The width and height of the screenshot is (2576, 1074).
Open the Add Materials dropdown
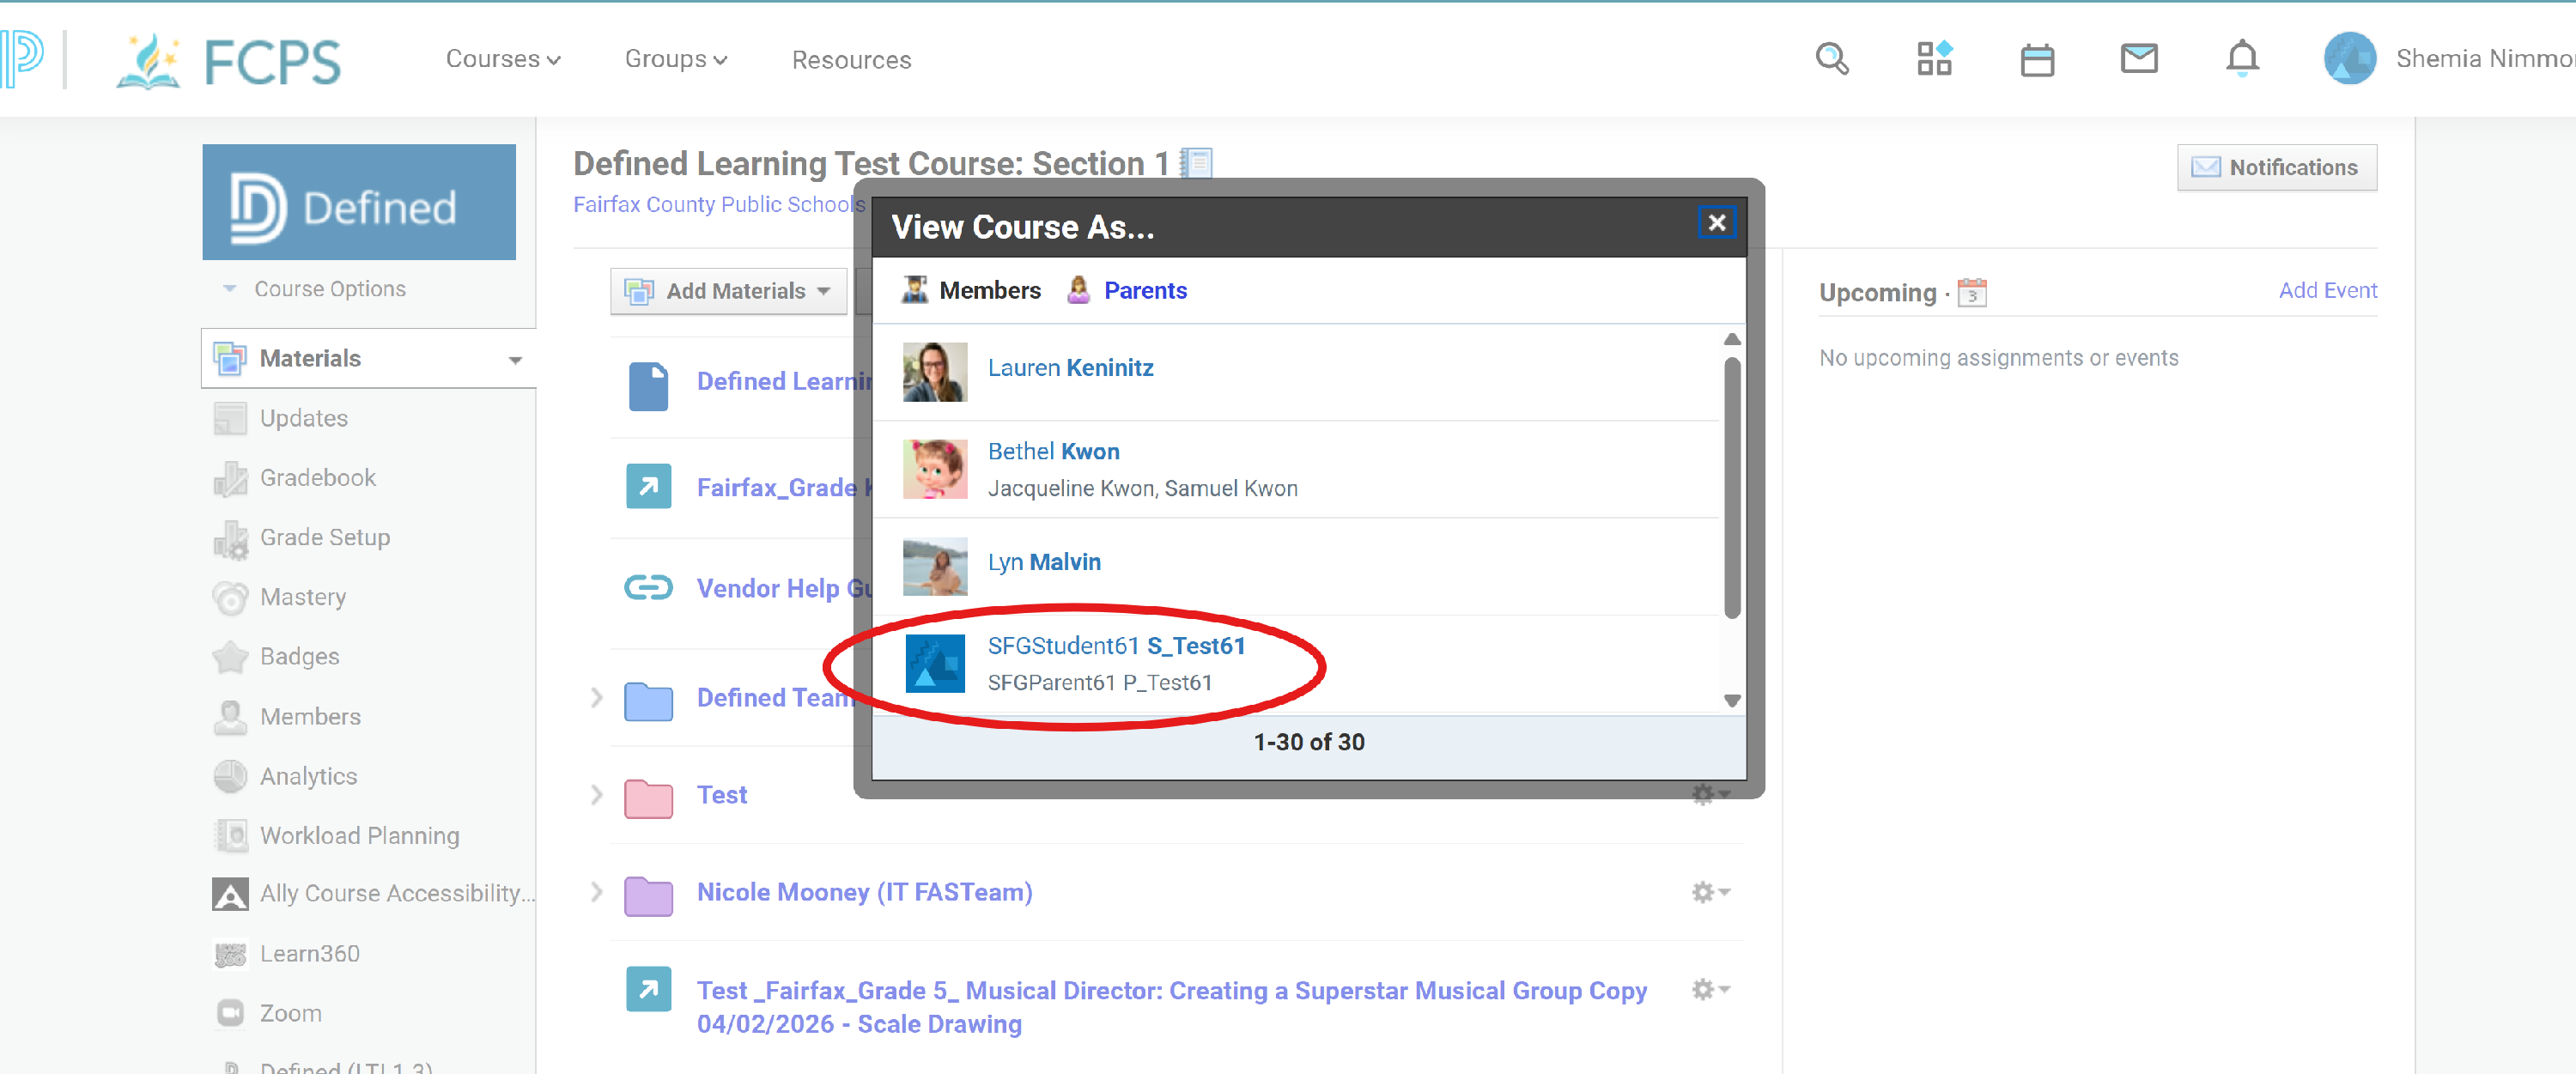pos(728,291)
